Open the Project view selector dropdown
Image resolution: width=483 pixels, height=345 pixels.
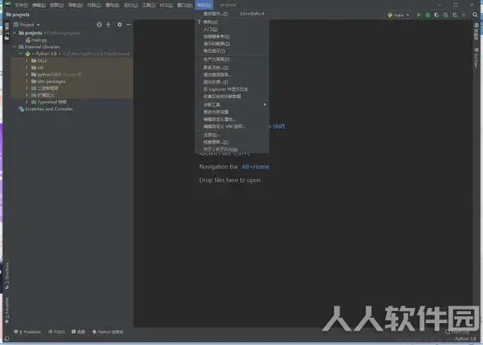[26, 25]
